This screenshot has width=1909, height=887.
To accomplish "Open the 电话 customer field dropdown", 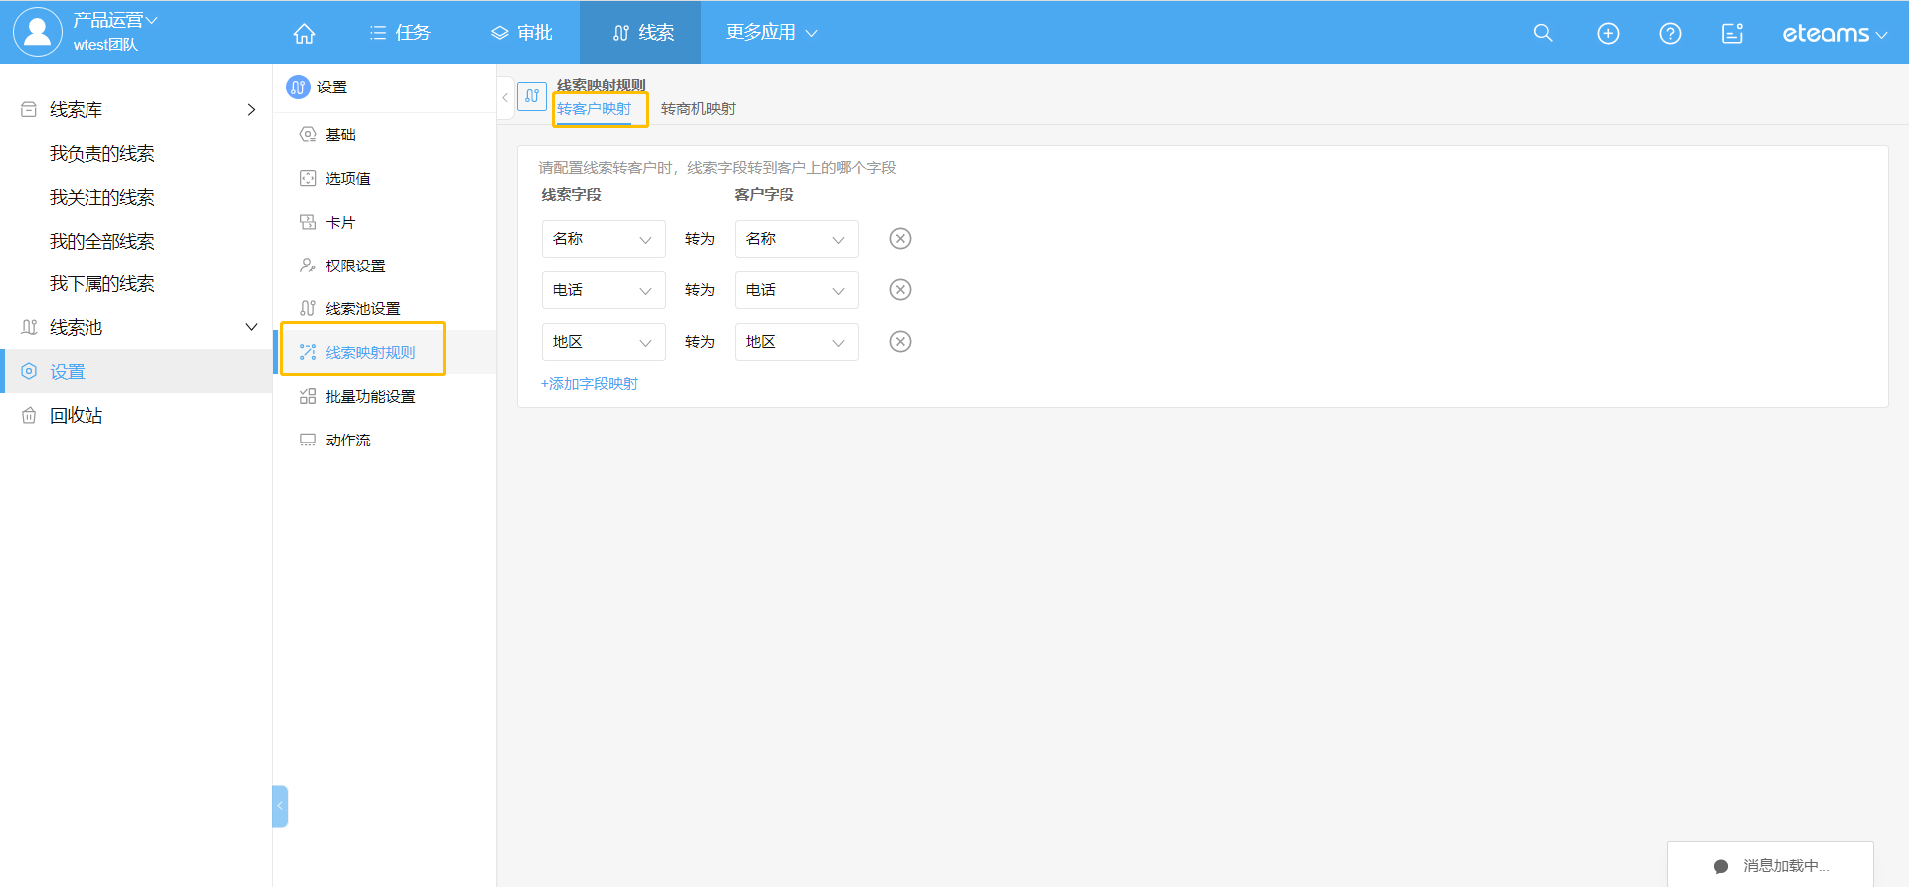I will (795, 290).
